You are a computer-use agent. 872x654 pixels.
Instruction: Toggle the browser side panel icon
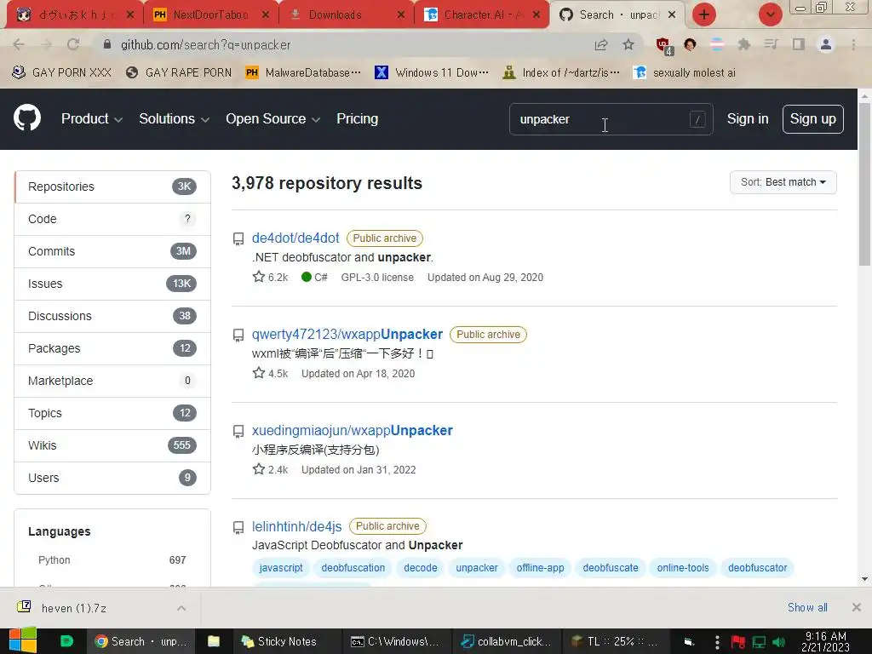pyautogui.click(x=799, y=44)
